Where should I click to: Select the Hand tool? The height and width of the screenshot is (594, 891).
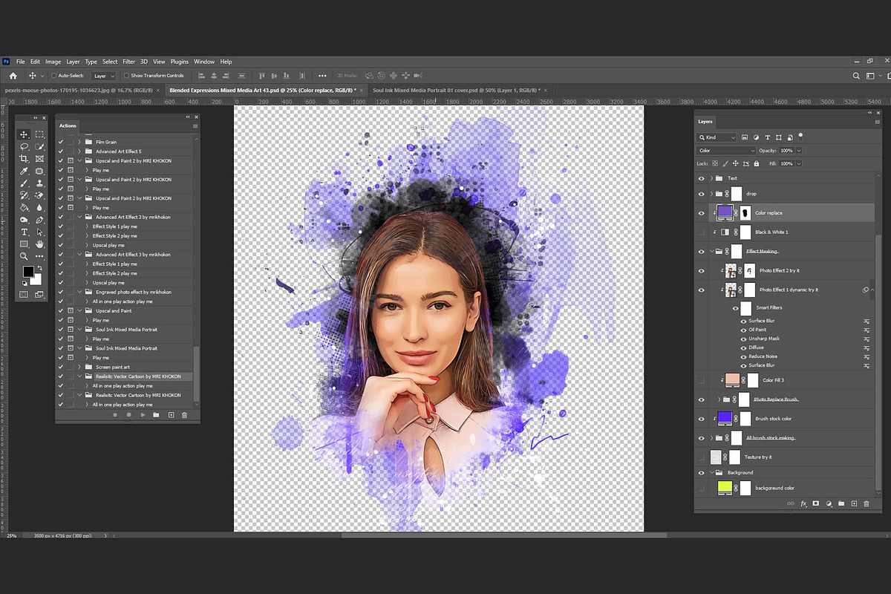tap(39, 244)
